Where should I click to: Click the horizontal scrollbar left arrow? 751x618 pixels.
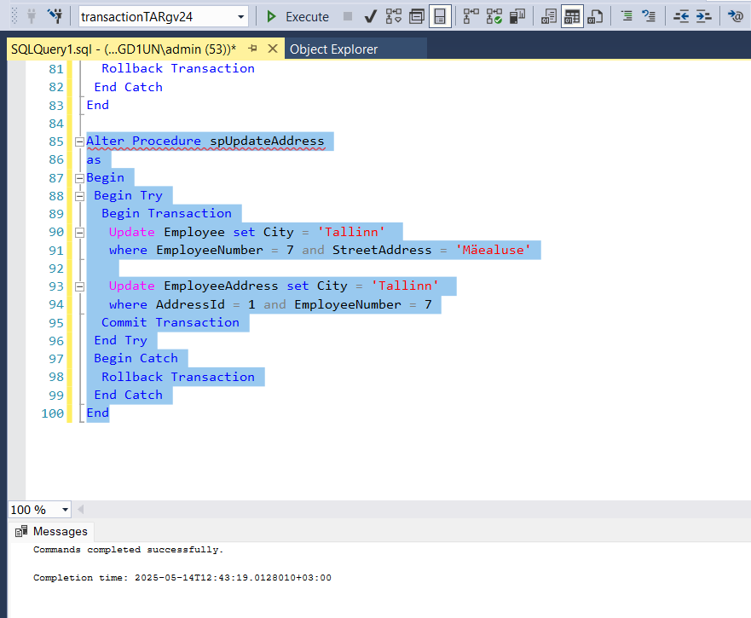(x=80, y=510)
